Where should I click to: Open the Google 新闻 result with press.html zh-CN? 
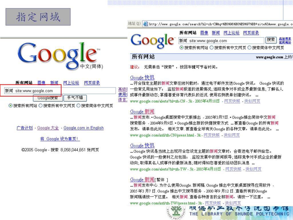142,111
